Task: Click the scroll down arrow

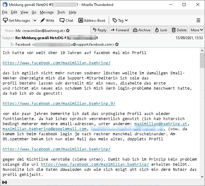Action: tap(202, 177)
